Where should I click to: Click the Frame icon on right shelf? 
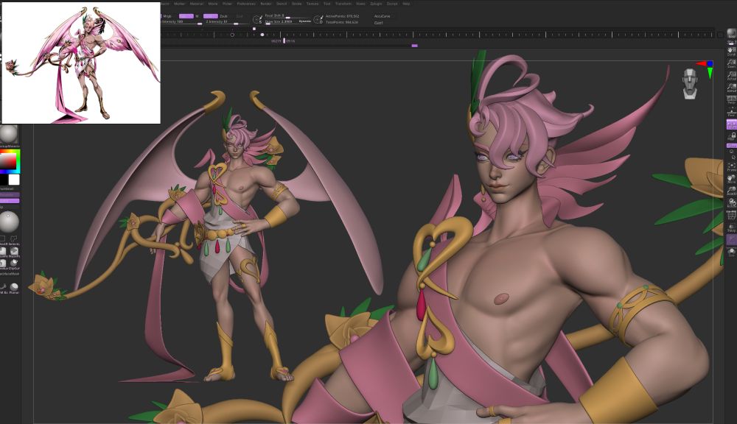coord(731,166)
